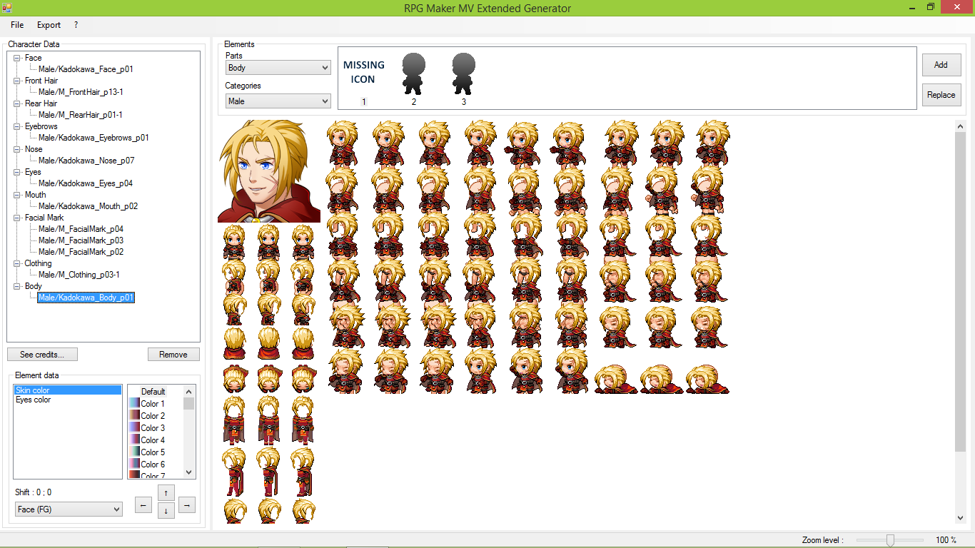
Task: Open See credits... dialog
Action: tap(42, 355)
